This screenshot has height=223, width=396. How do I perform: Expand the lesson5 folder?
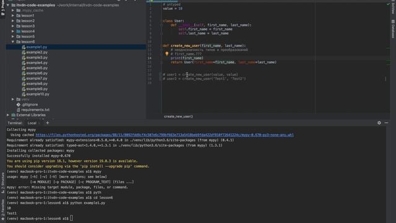point(13,37)
